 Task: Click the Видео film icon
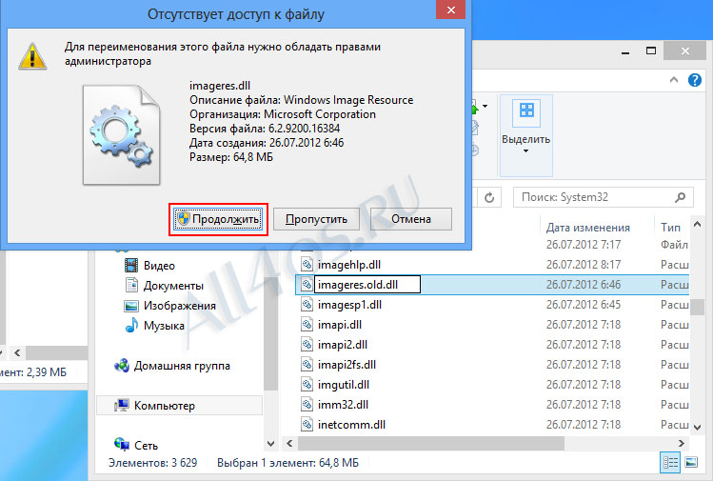[x=131, y=266]
